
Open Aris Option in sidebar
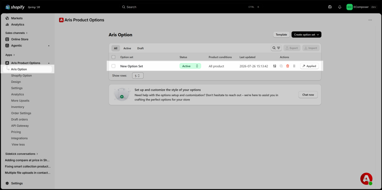click(x=28, y=69)
